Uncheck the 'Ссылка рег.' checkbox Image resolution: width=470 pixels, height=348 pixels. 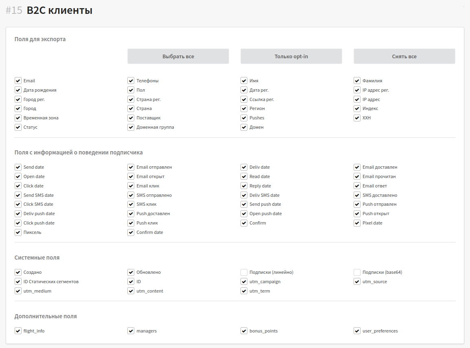[x=244, y=99]
